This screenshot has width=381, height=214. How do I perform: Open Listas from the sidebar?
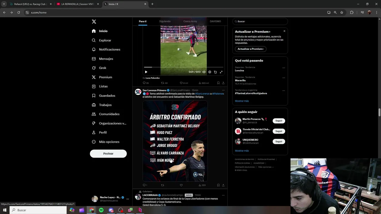click(100, 86)
